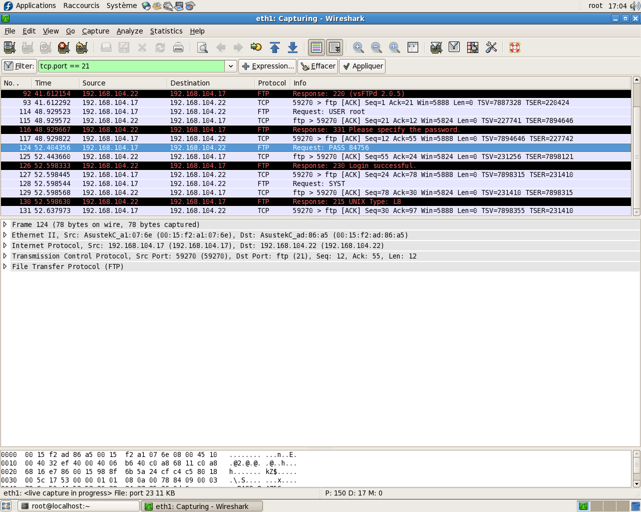
Task: Open the capture interfaces list icon
Action: (10, 47)
